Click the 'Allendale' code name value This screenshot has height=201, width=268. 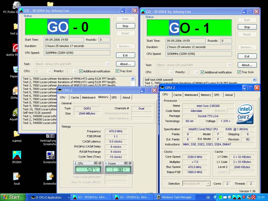196,111
